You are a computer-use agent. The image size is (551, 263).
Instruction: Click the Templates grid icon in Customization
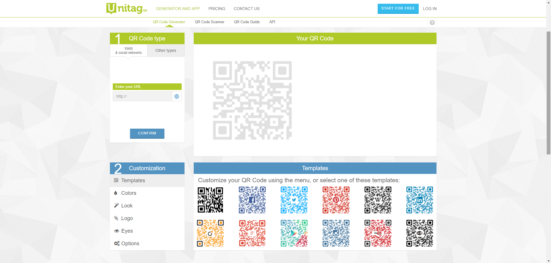[x=116, y=180]
